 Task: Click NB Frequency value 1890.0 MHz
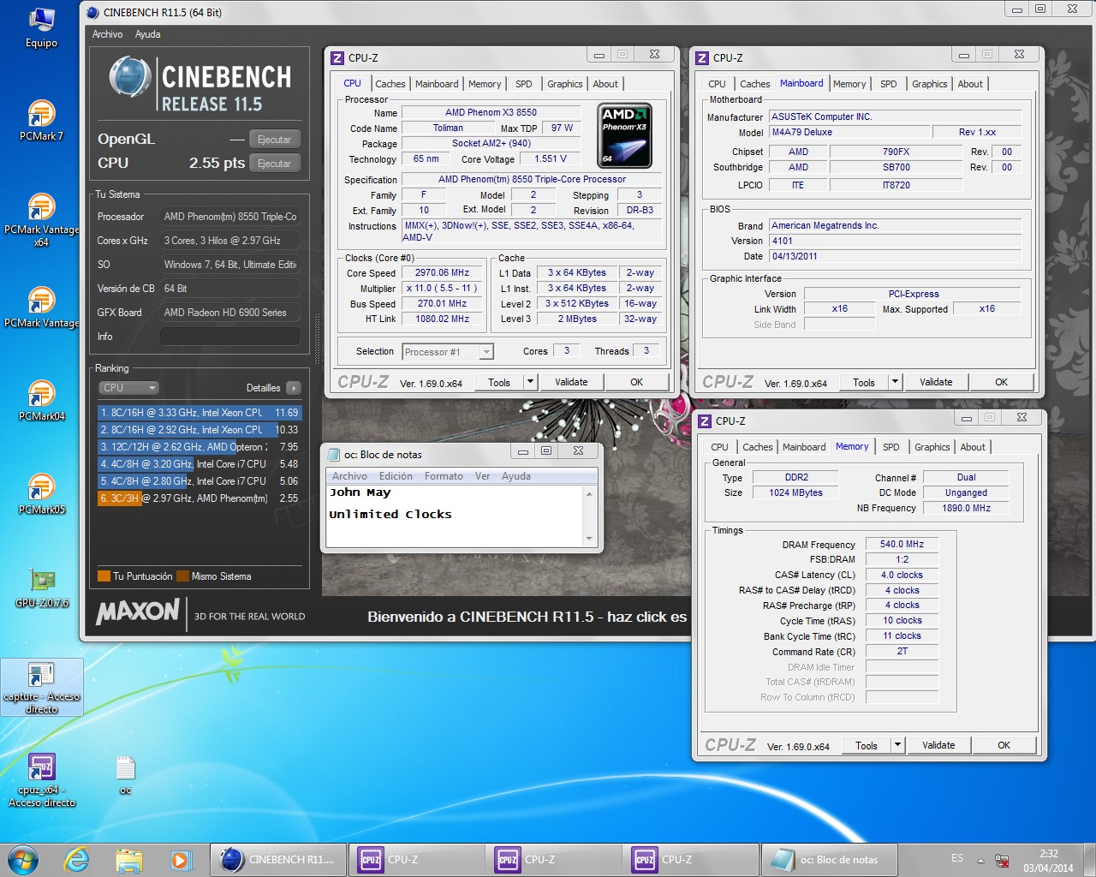966,508
